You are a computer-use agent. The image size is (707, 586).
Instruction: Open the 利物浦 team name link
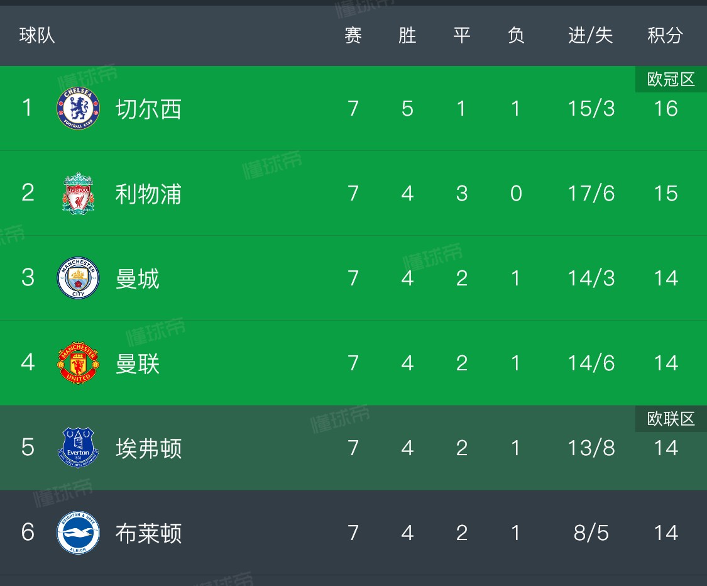(148, 194)
